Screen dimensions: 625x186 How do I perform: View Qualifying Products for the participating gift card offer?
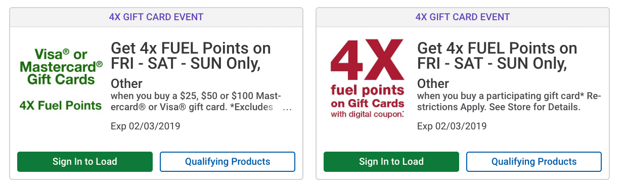click(x=534, y=162)
